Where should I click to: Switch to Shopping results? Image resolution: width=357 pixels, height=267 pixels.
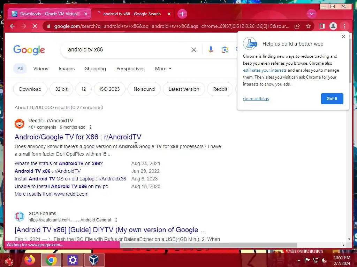pos(96,68)
